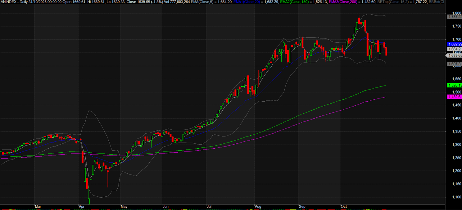Click the green 1,526.13 price tag
The image size is (462, 210).
(x=455, y=85)
